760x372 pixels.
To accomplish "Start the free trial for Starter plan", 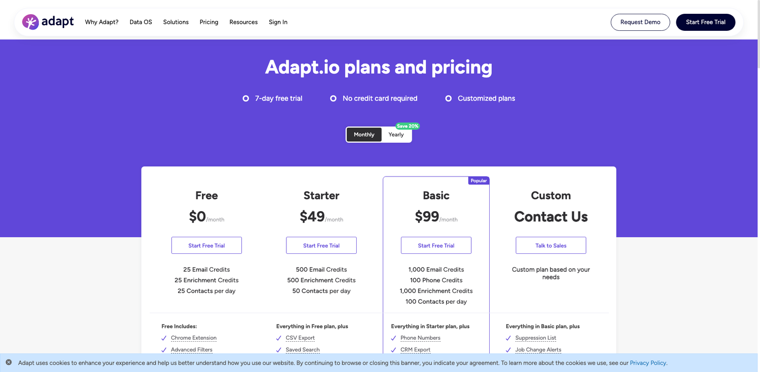I will pyautogui.click(x=321, y=245).
